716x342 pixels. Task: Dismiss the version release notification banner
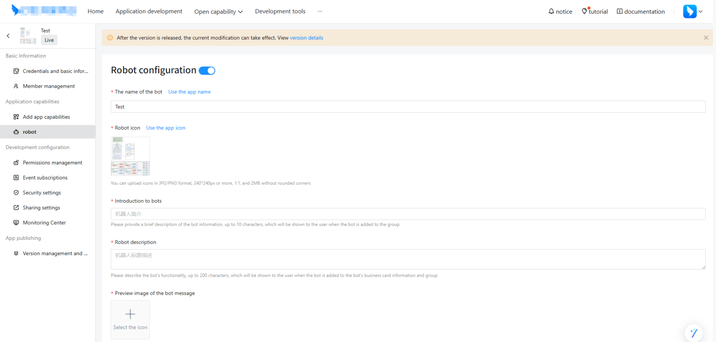click(x=706, y=38)
